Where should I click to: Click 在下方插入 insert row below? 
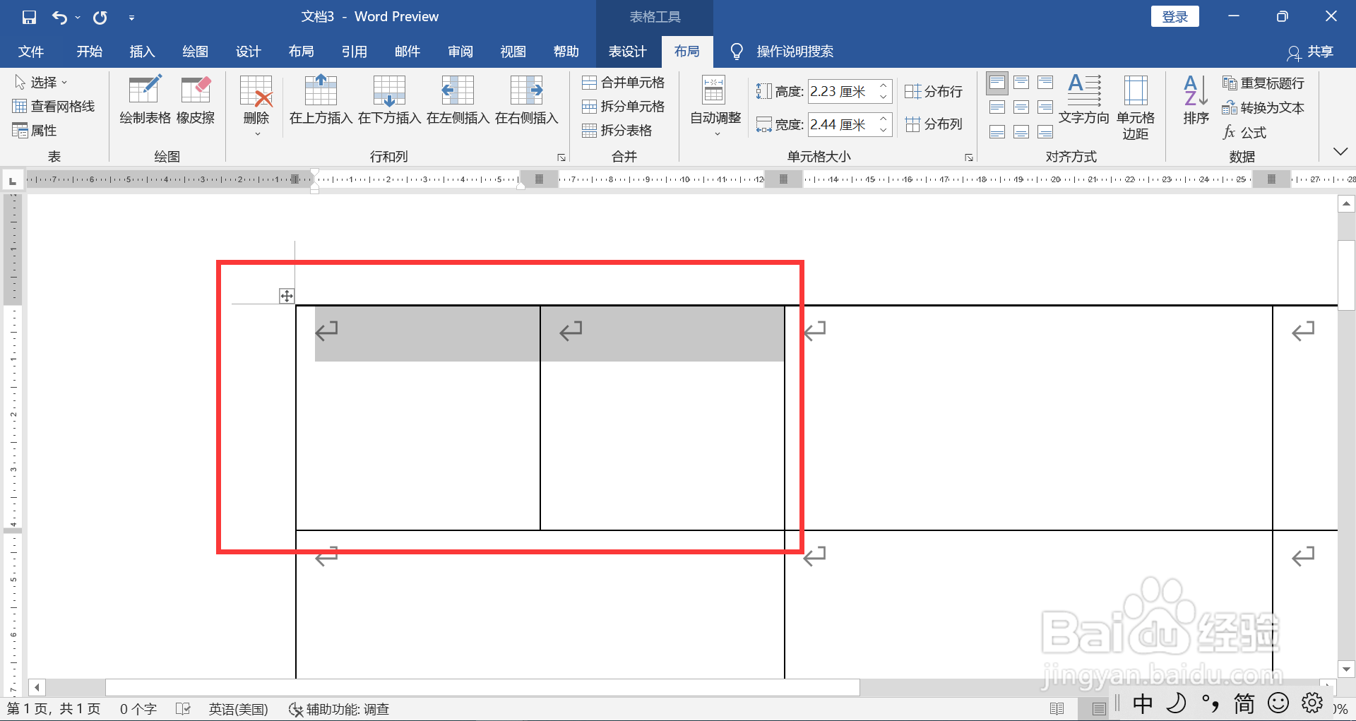click(x=389, y=100)
